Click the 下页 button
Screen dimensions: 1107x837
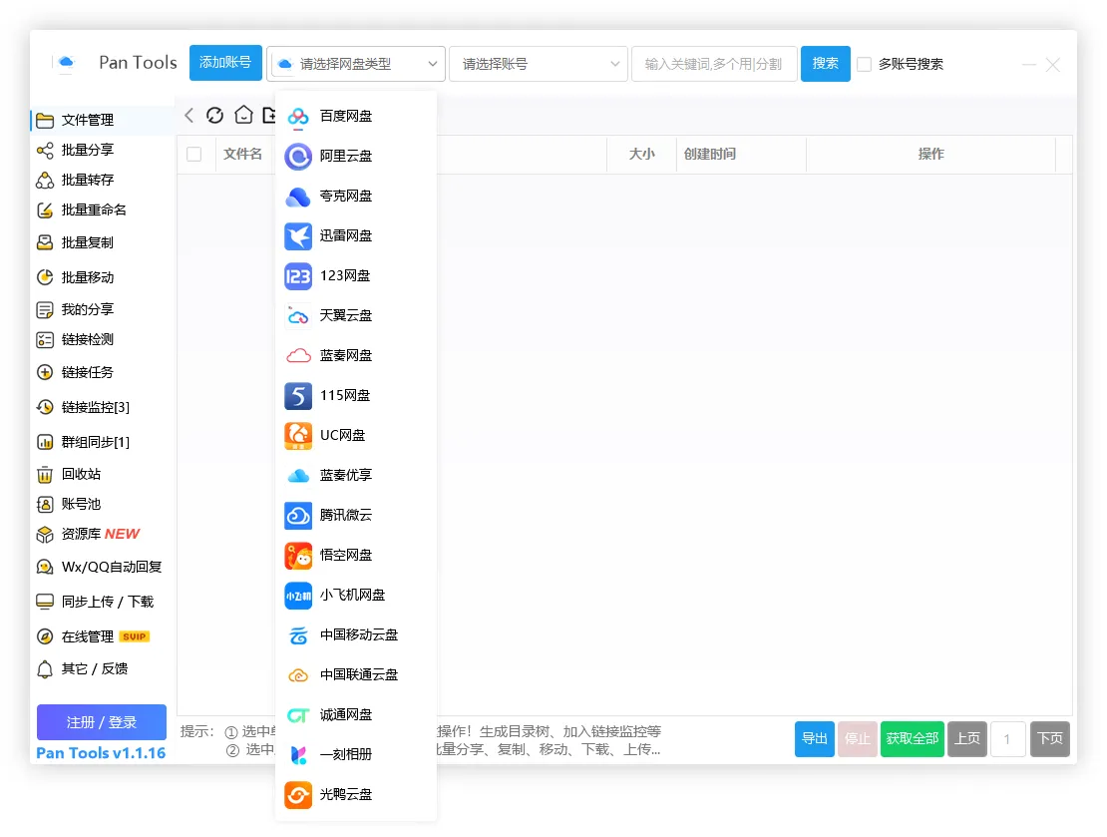1050,739
